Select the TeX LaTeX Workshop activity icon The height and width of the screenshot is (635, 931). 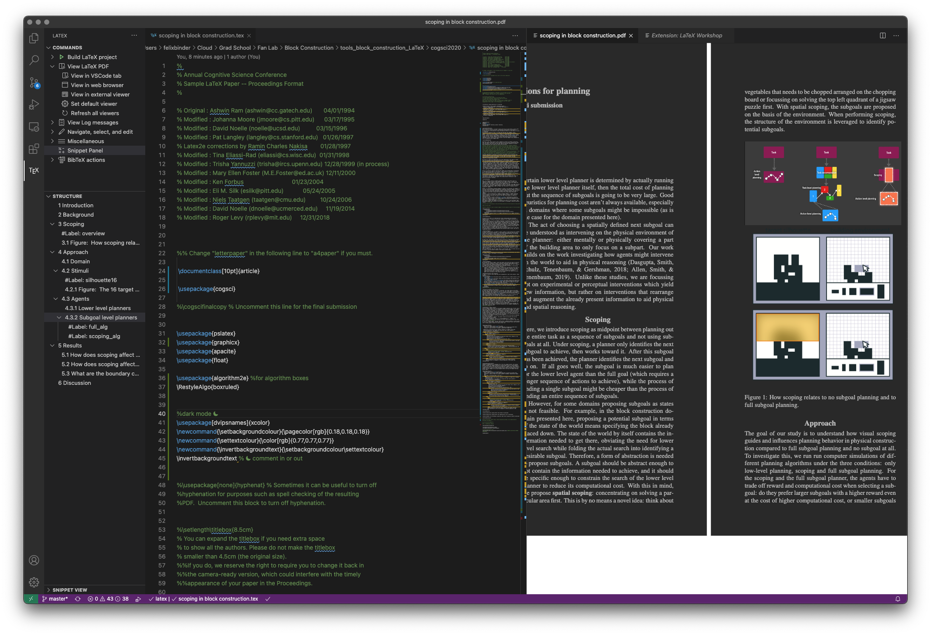(x=34, y=171)
